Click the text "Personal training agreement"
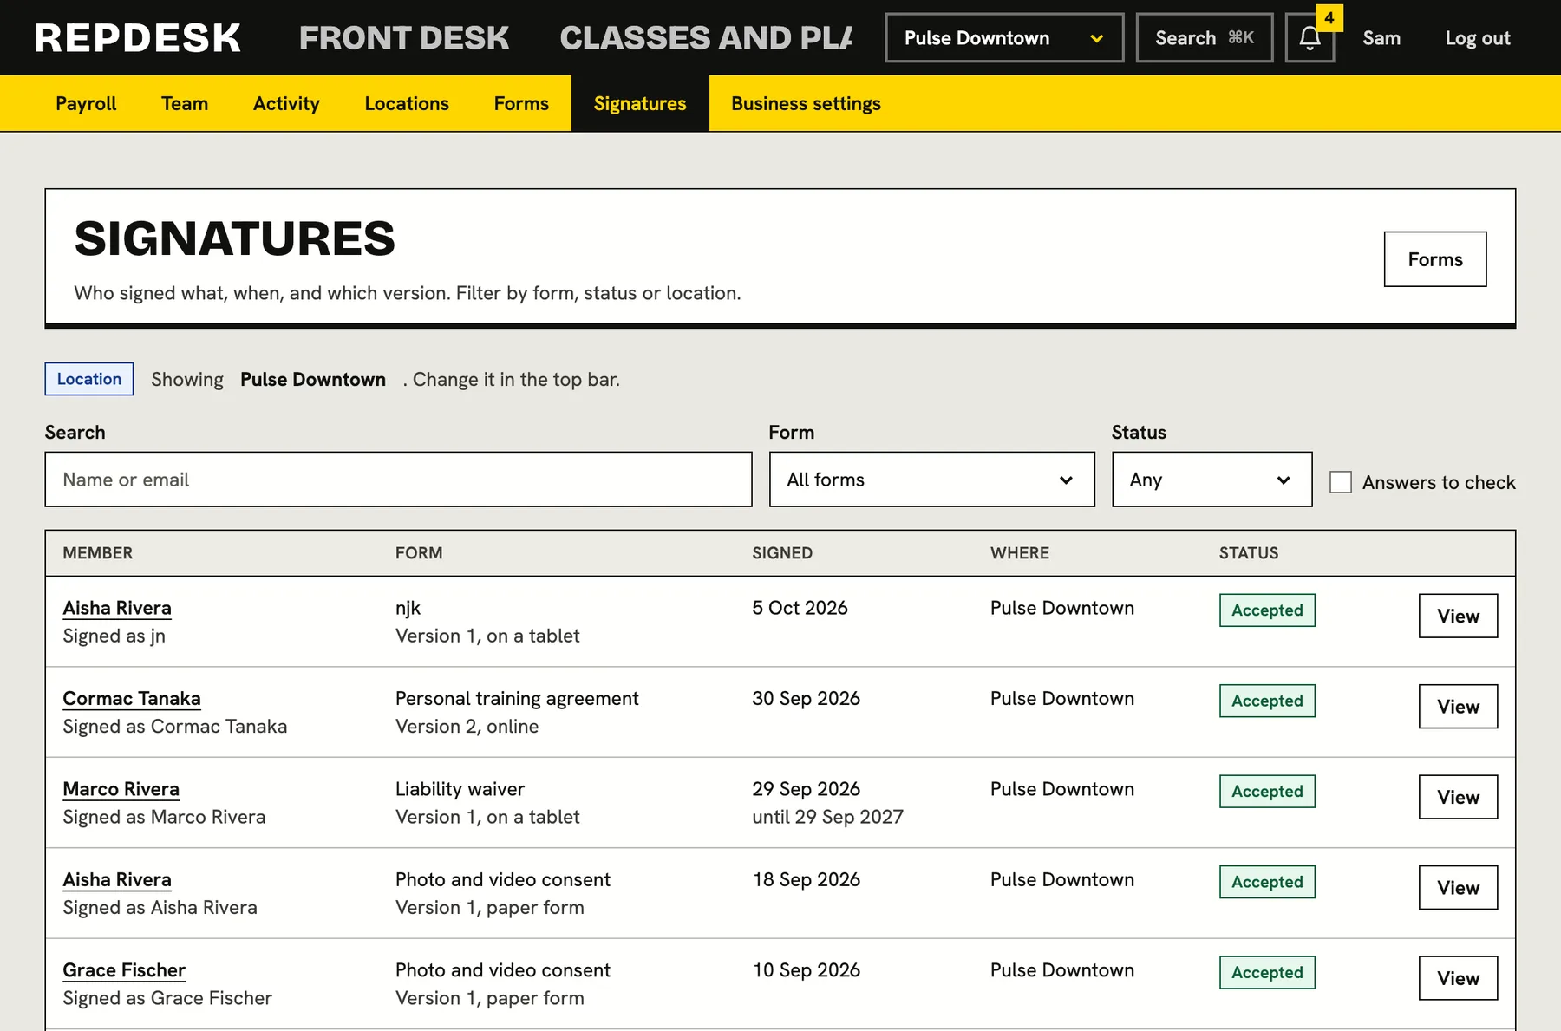This screenshot has width=1561, height=1031. tap(517, 698)
